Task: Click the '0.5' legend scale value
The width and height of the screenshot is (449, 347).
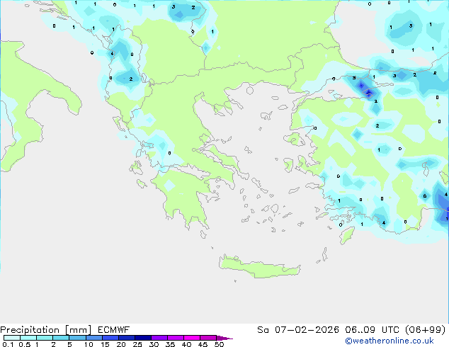Action: (x=24, y=344)
